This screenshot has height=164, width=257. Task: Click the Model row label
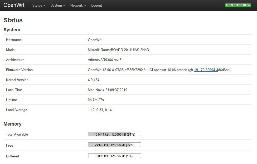coord(11,50)
